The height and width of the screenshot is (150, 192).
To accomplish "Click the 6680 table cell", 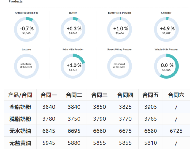I will coord(151,131).
